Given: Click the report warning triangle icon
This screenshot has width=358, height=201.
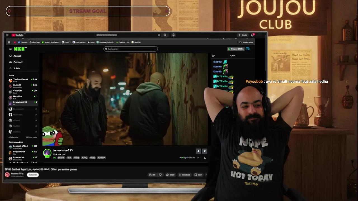Looking at the screenshot, I should [x=204, y=158].
